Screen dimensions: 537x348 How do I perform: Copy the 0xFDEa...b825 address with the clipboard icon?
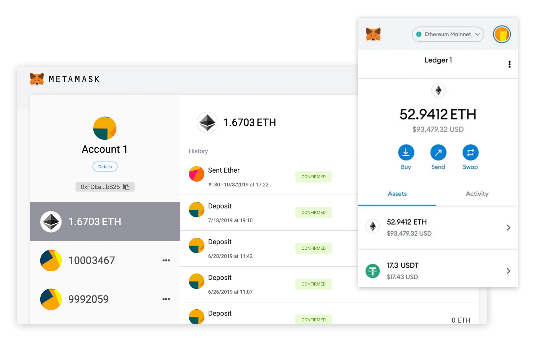[x=126, y=187]
